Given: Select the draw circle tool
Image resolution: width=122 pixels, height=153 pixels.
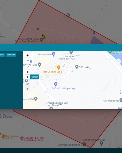Looking at the screenshot, I should point(27,77).
